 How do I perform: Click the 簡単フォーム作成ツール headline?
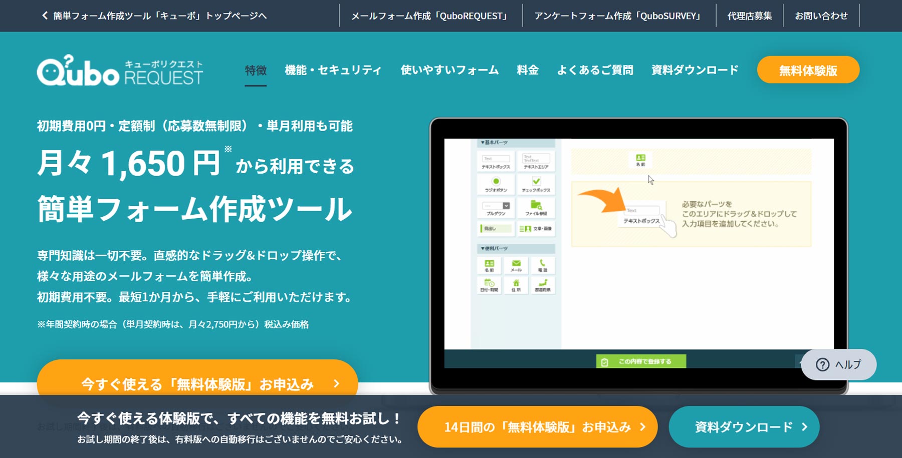195,209
